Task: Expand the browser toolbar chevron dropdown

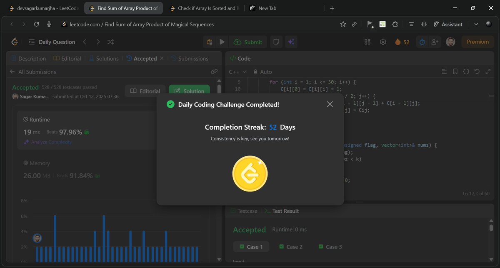Action: tap(476, 25)
